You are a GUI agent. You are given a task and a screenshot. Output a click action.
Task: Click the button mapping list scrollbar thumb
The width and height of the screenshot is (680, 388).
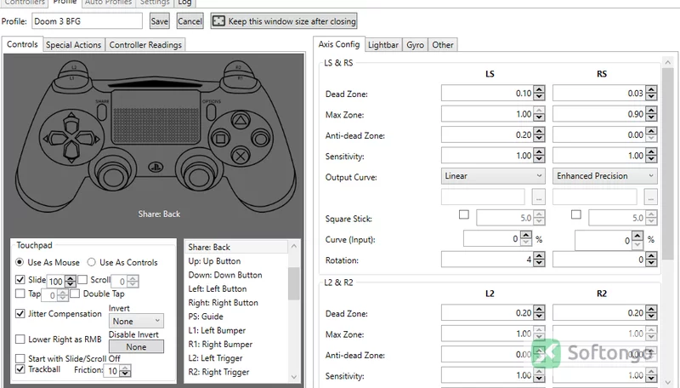pyautogui.click(x=293, y=283)
